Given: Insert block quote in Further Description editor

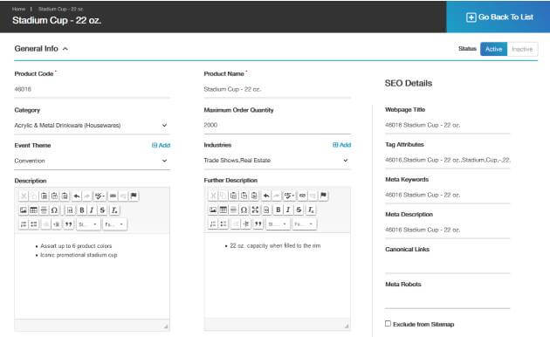Looking at the screenshot, I should pos(258,224).
